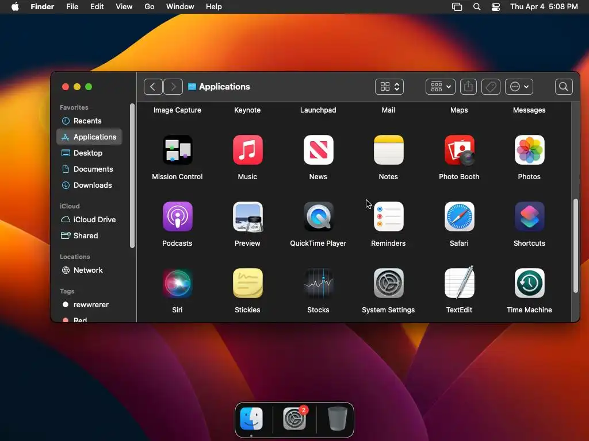589x441 pixels.
Task: Open the Podcasts app icon
Action: (177, 216)
